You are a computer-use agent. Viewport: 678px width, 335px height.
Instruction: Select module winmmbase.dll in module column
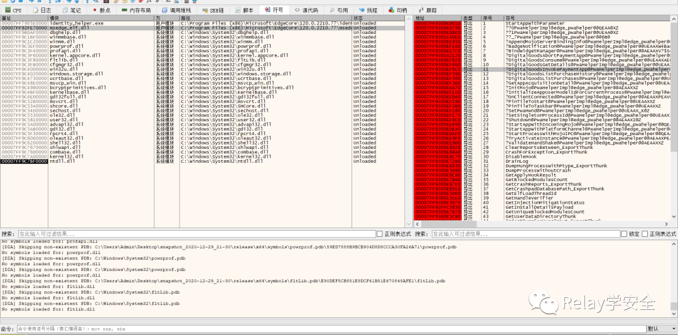pyautogui.click(x=68, y=37)
